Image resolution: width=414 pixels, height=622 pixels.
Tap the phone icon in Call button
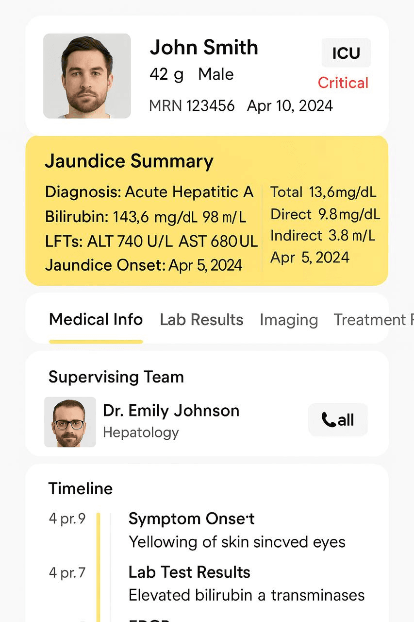328,420
